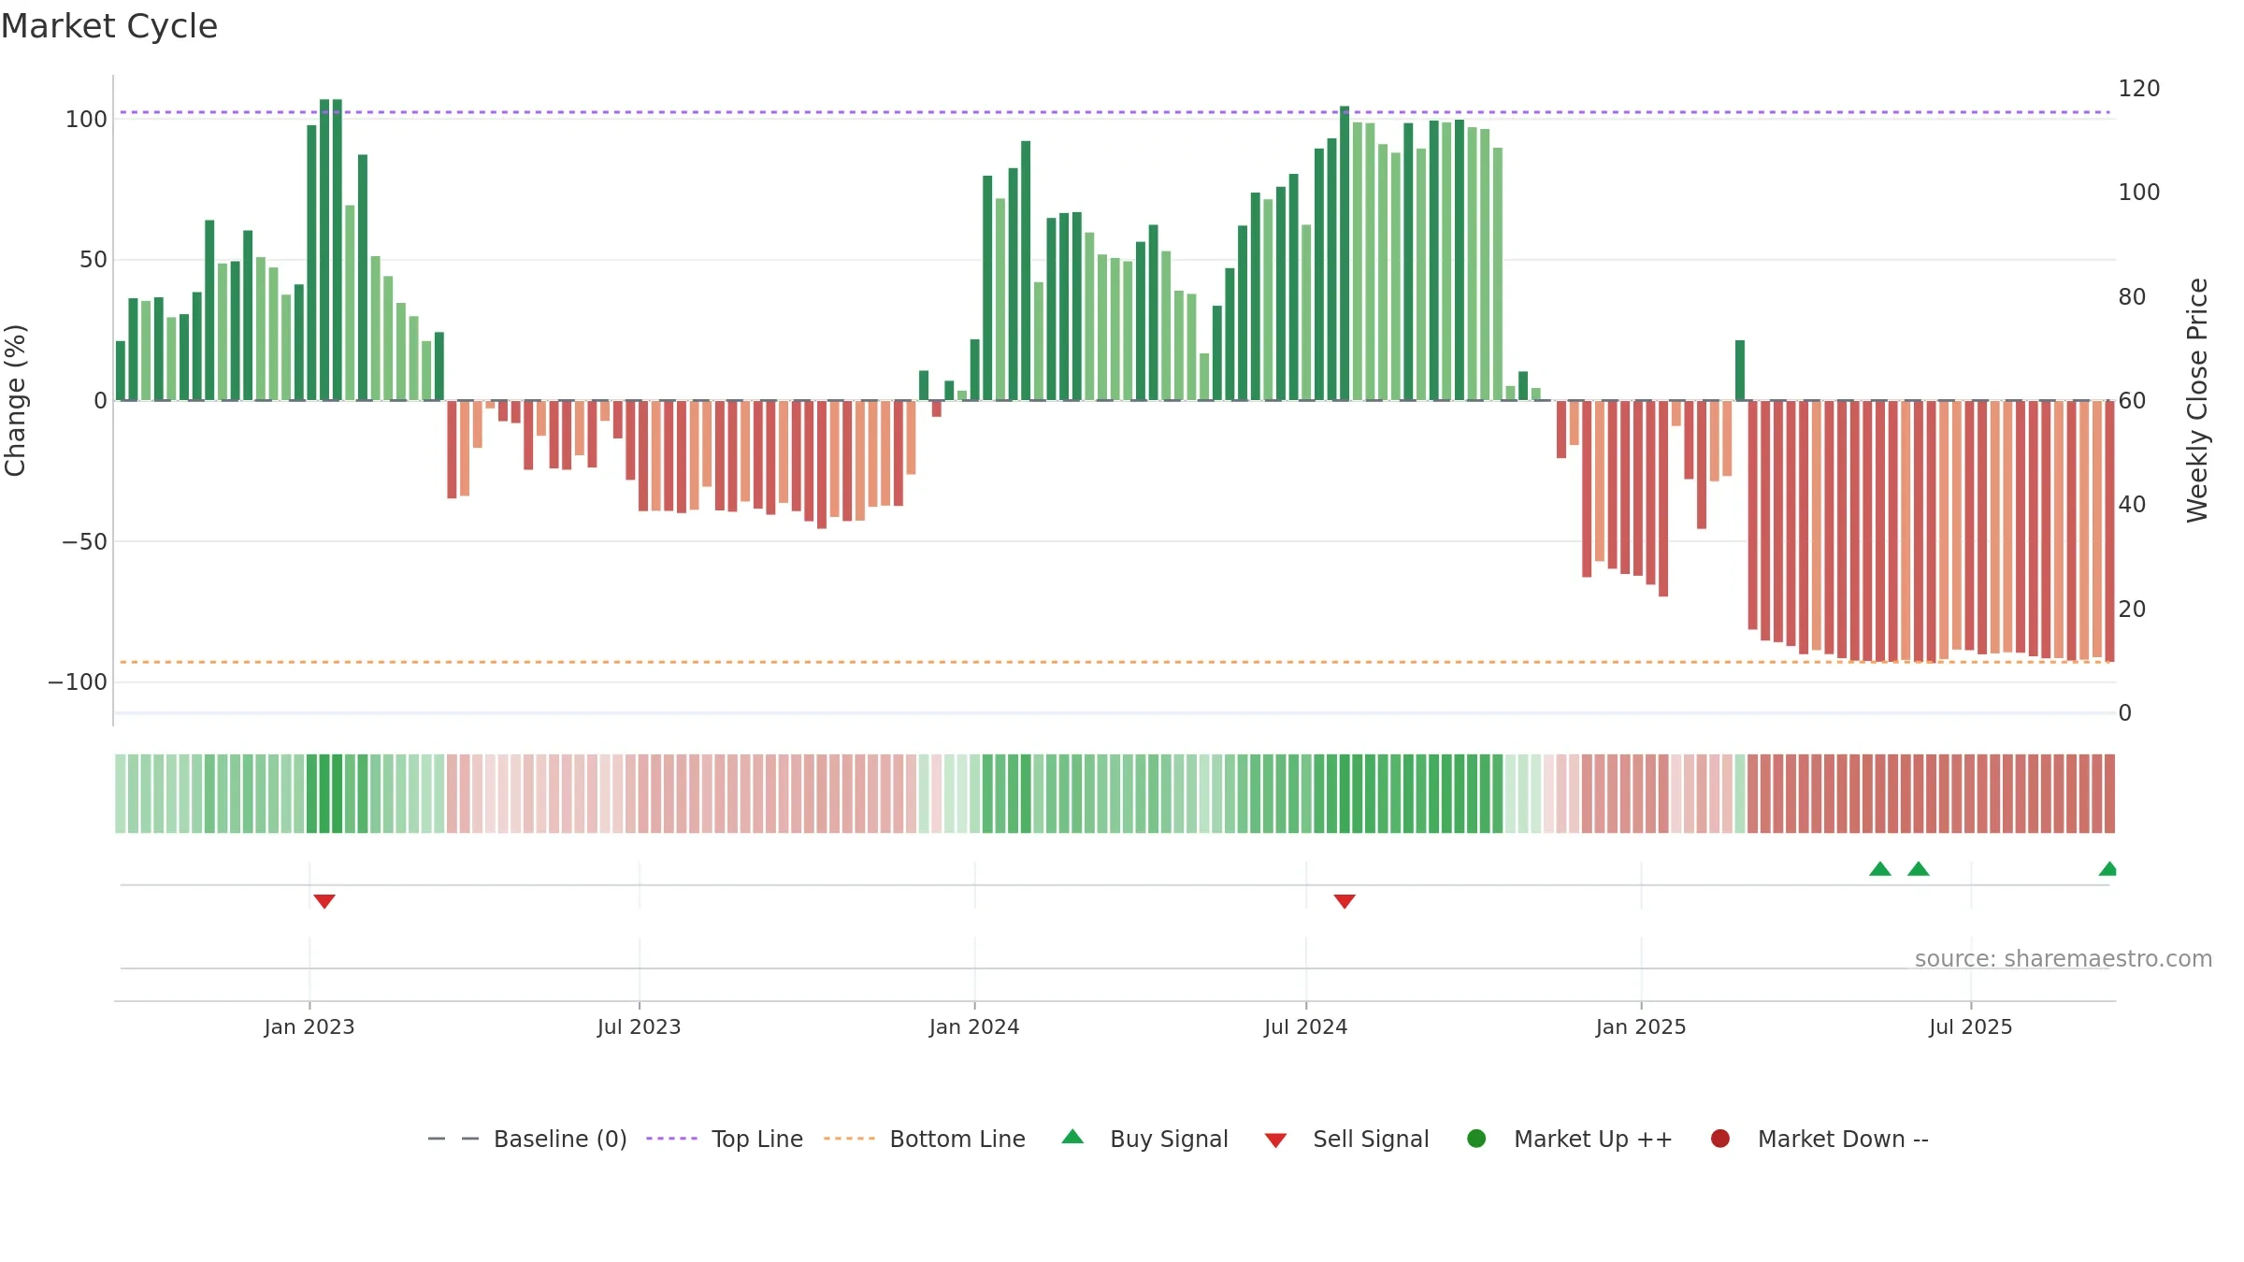Click the −100 tick on Change axis
This screenshot has width=2244, height=1262.
pos(78,682)
